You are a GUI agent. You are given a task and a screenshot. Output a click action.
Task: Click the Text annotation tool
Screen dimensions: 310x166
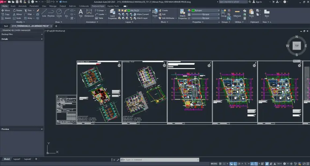pyautogui.click(x=81, y=13)
